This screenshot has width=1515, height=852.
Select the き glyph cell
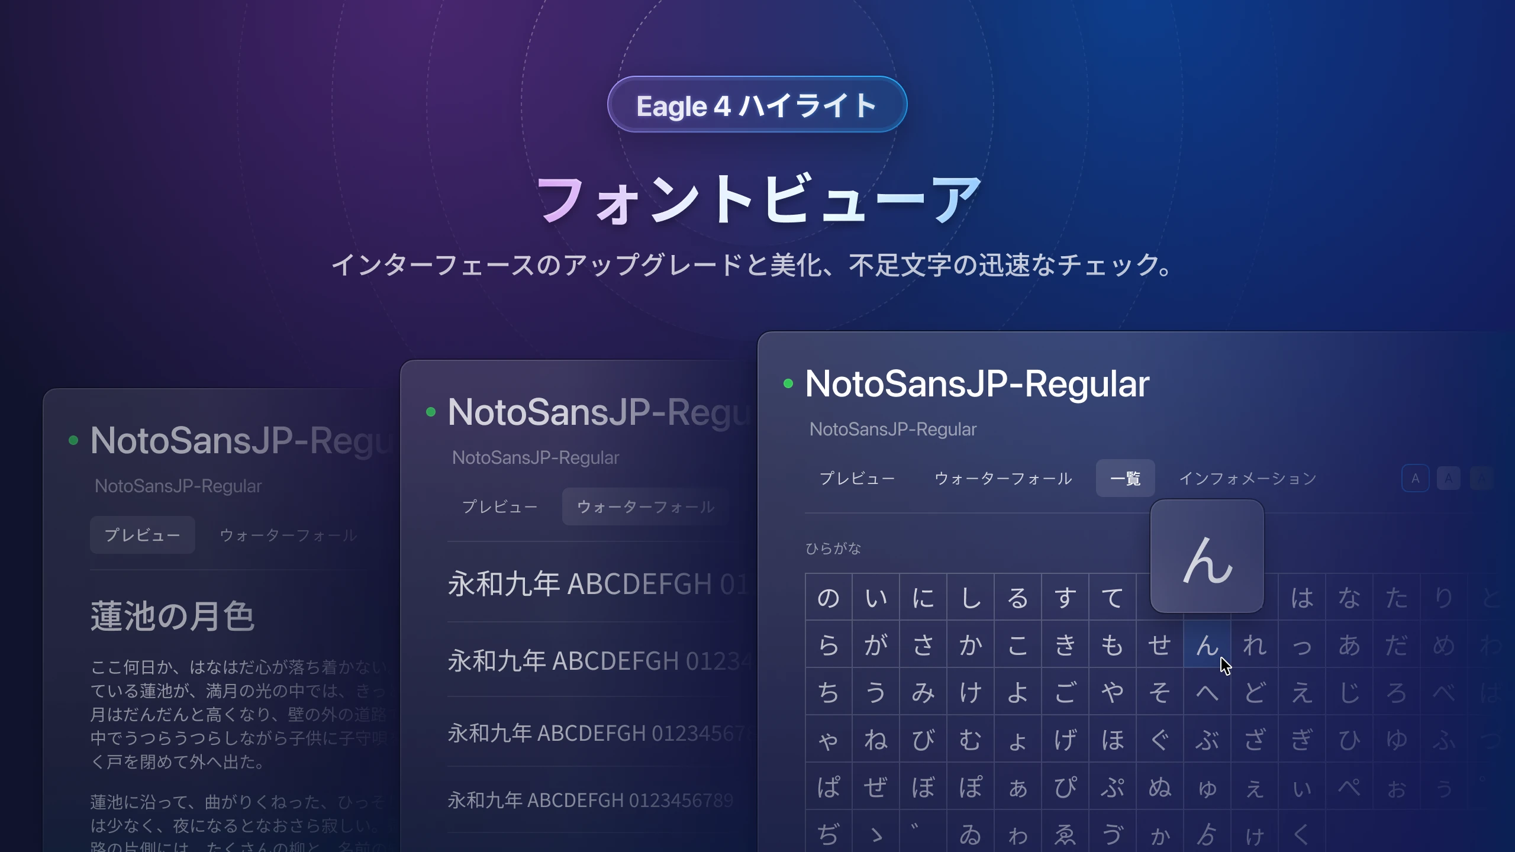tap(1065, 644)
